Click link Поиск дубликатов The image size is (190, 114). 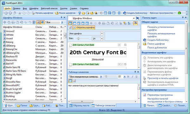coord(157,47)
